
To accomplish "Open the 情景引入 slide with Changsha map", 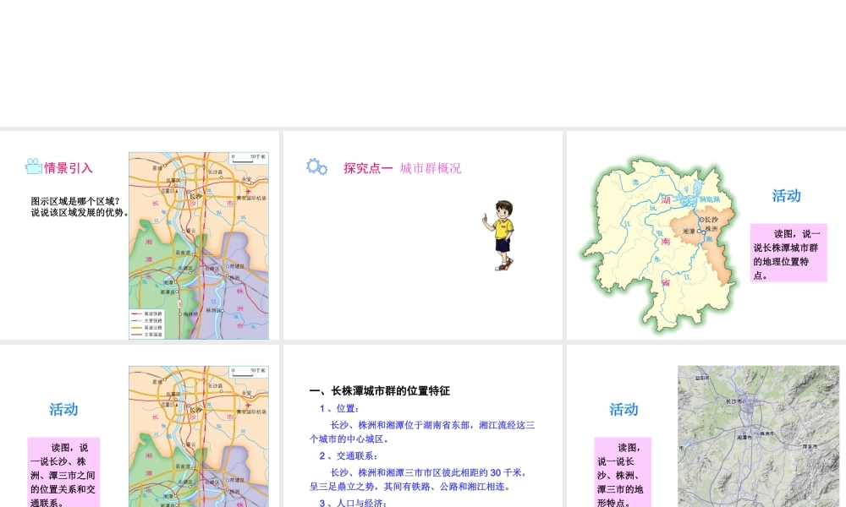I will coord(140,235).
